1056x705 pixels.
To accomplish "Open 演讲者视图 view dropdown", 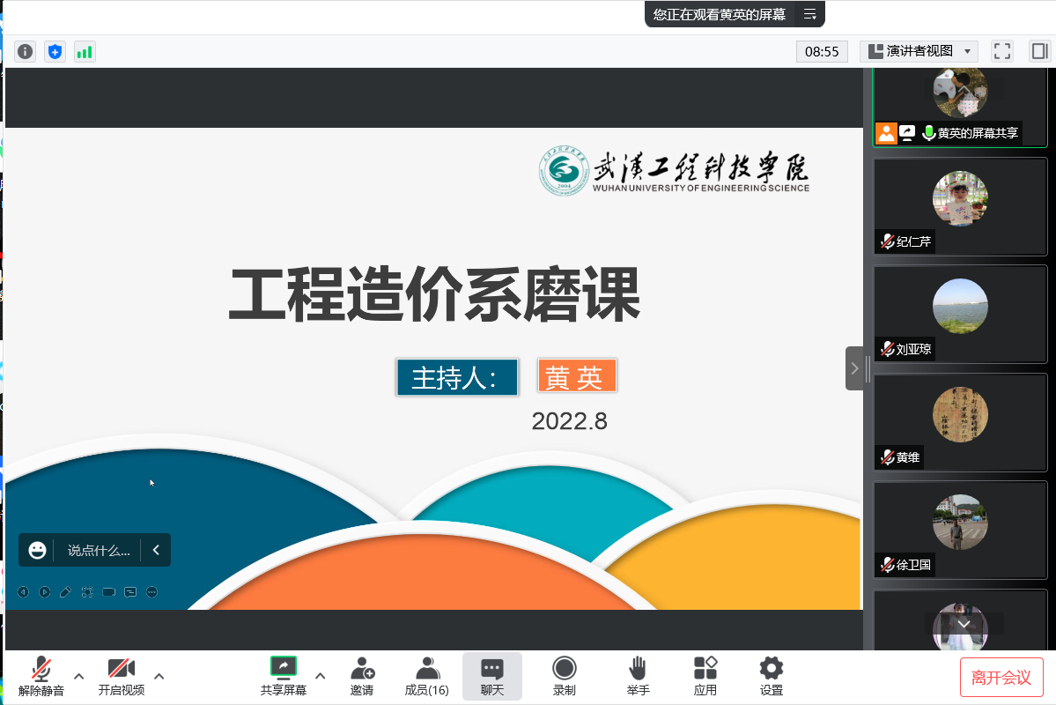I will [919, 51].
